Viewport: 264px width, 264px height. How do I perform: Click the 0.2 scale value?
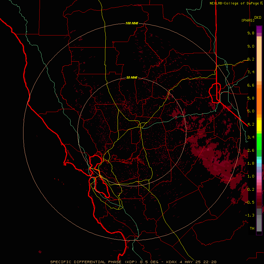(x=251, y=189)
